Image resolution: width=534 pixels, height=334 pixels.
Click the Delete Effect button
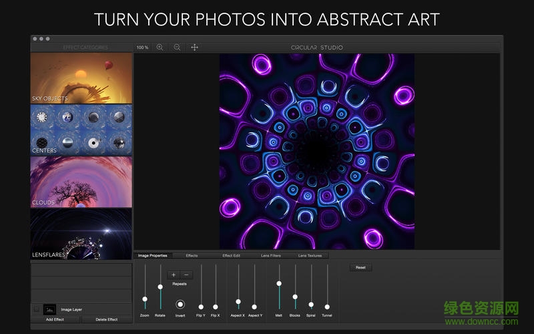click(107, 319)
